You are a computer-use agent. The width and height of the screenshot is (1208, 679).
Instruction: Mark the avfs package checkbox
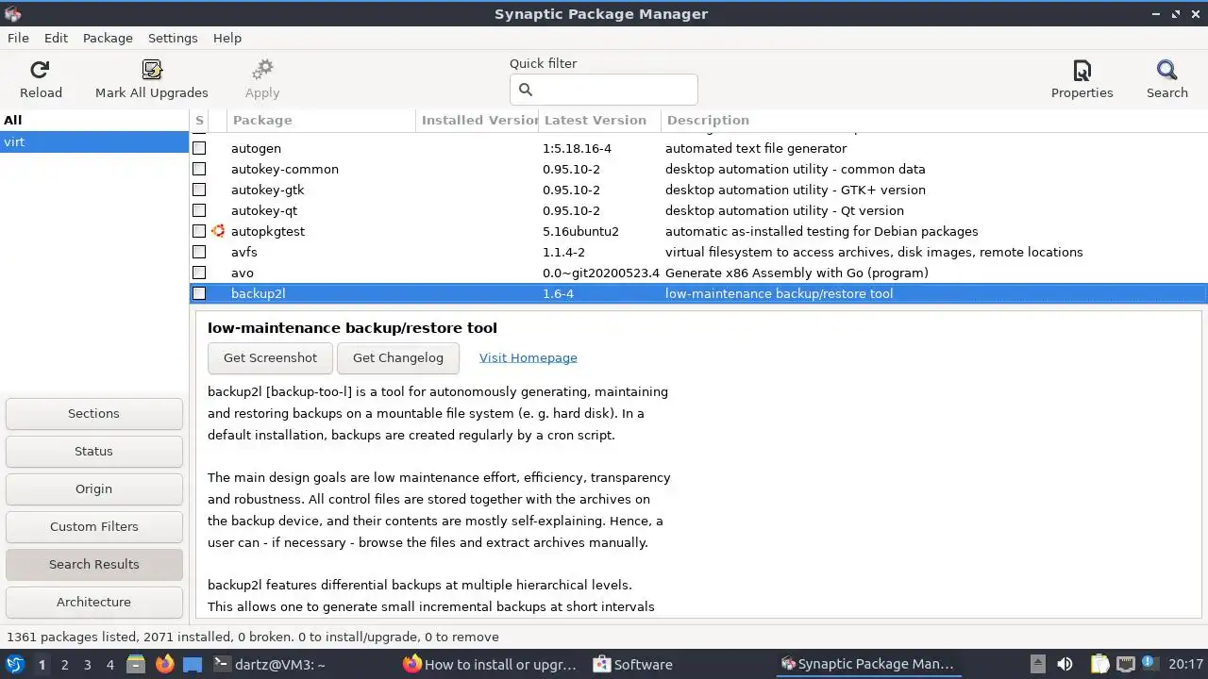coord(199,252)
